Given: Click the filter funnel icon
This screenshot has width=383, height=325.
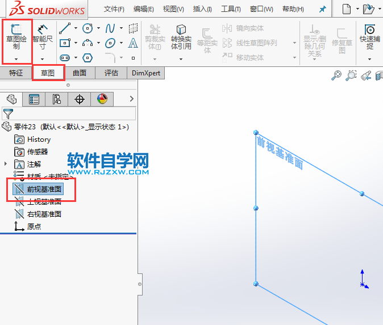Looking at the screenshot, I should pos(8,114).
